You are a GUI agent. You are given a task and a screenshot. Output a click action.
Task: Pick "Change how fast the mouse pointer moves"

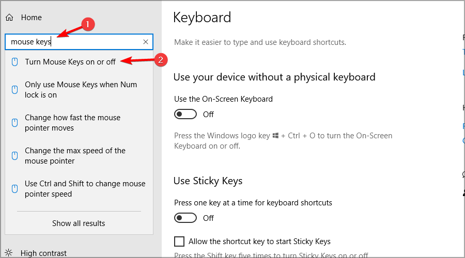point(72,123)
